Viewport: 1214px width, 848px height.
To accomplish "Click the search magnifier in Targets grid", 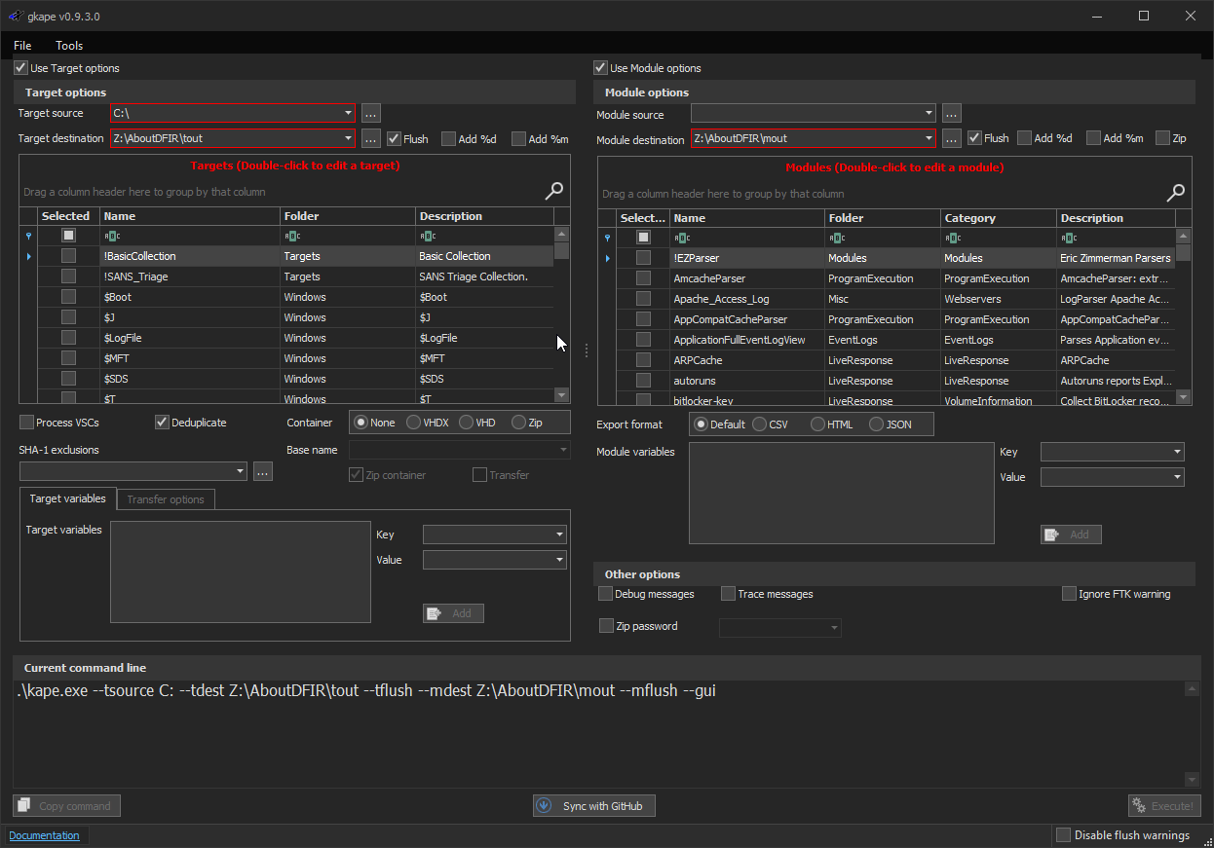I will (553, 191).
